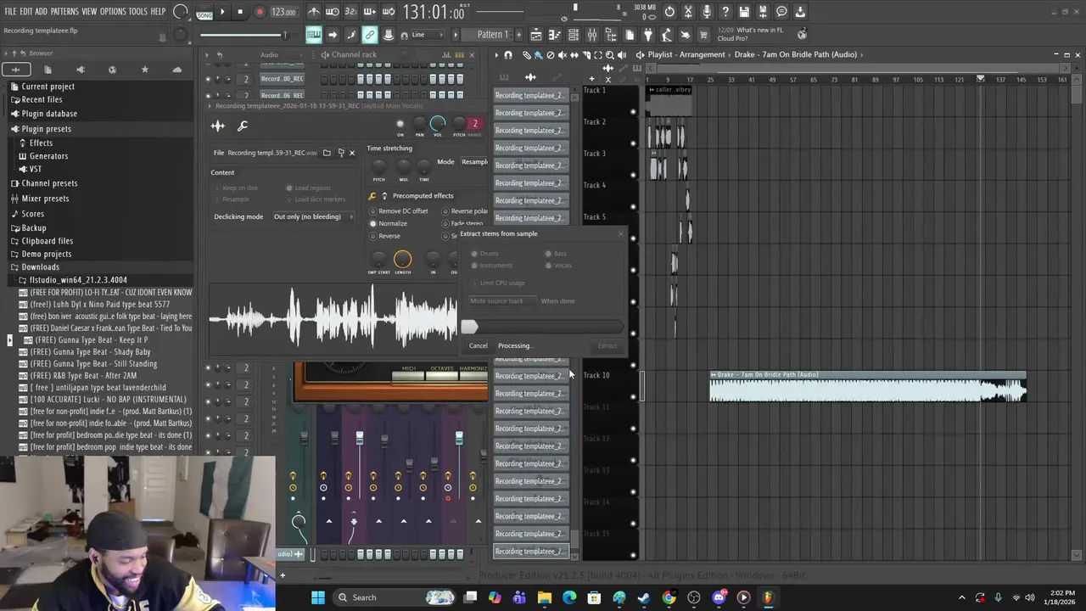Turn the sampler LENGTH knob
Screen dimensions: 1086x611
403,259
